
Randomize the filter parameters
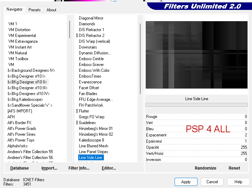205,168
